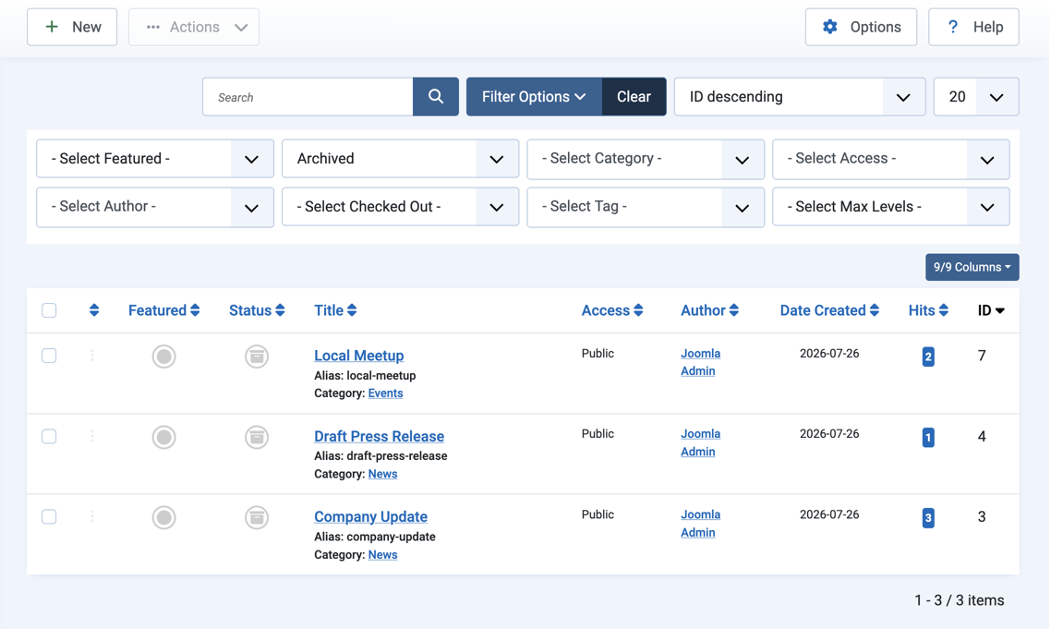Open News category link under Company Update
The image size is (1051, 629).
pos(382,554)
